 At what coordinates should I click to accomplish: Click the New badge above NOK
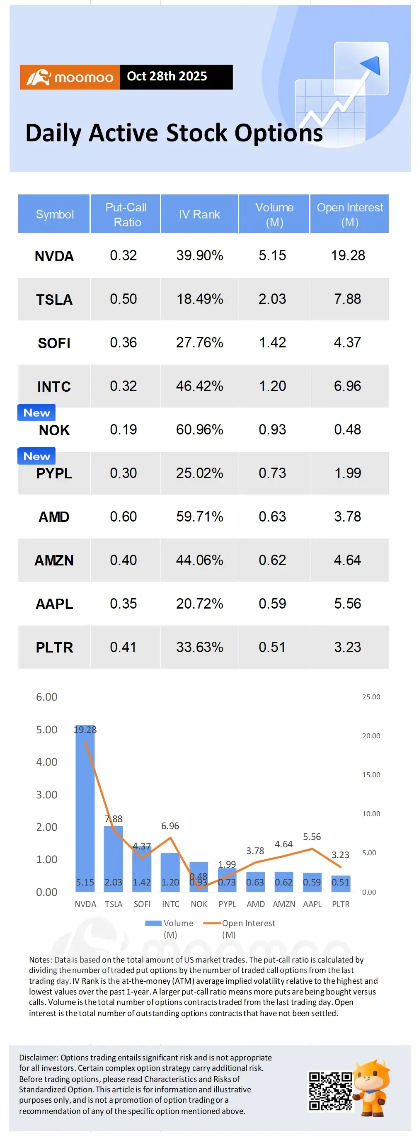[x=36, y=412]
